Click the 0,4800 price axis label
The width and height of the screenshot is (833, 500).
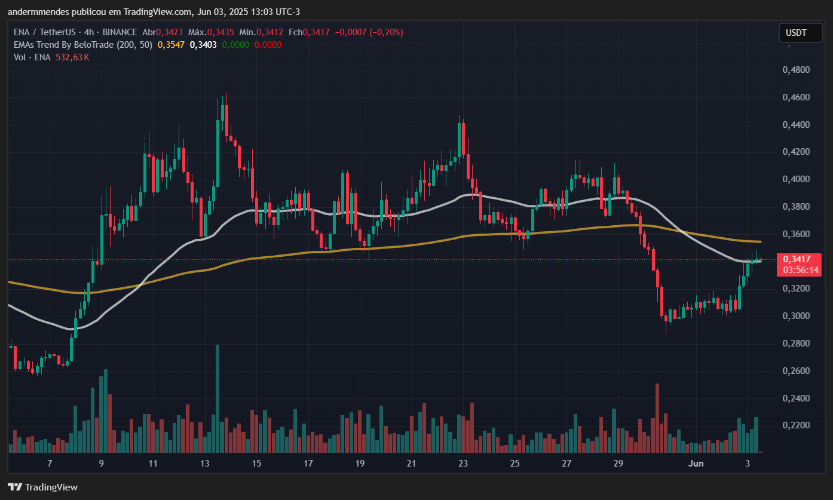(796, 70)
